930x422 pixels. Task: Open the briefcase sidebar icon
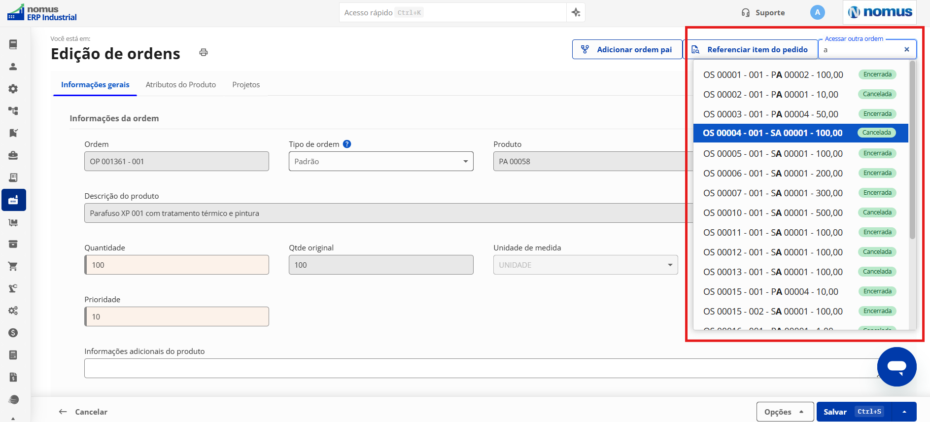13,155
